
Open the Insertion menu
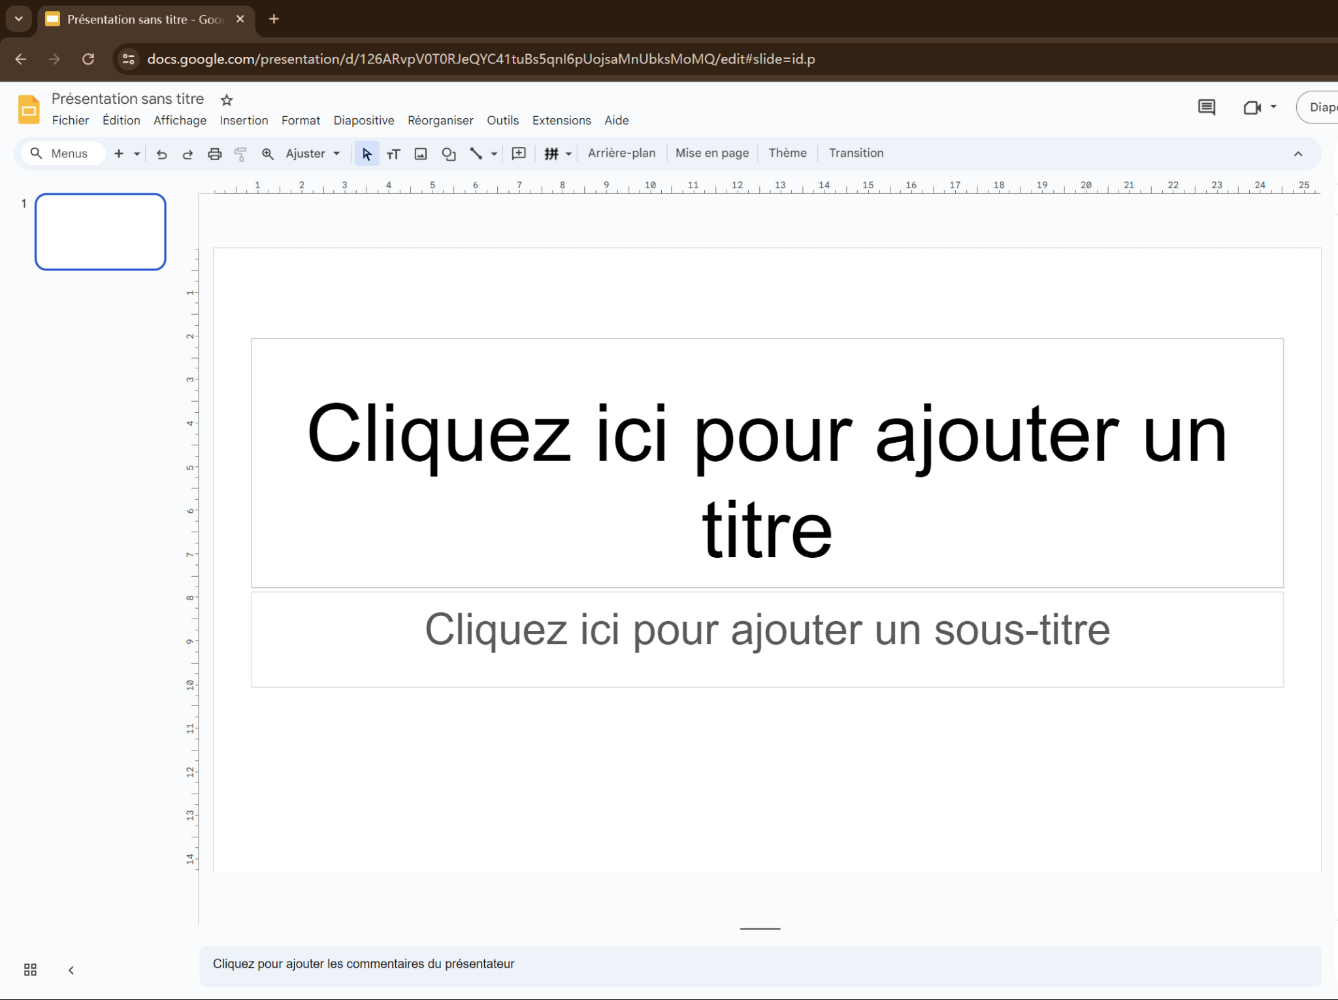pos(244,120)
